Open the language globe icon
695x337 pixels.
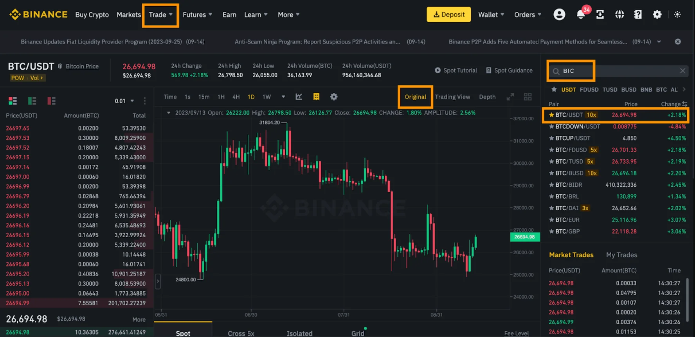point(619,14)
